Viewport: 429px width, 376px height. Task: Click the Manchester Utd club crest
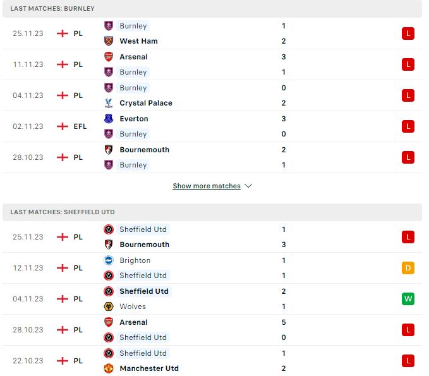coord(109,368)
